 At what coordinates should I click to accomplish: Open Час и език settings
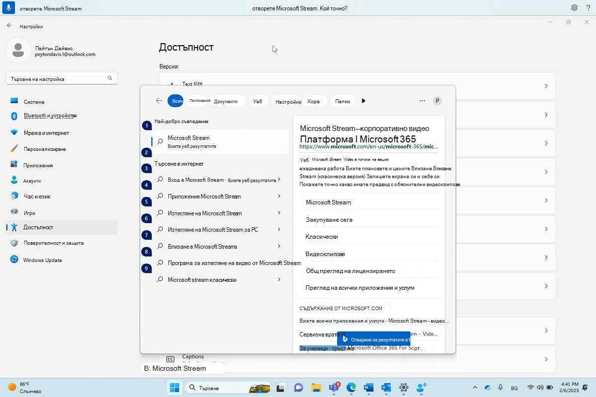tap(62, 197)
